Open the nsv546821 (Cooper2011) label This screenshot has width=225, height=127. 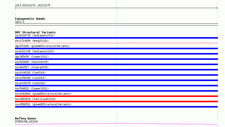tap(32, 88)
